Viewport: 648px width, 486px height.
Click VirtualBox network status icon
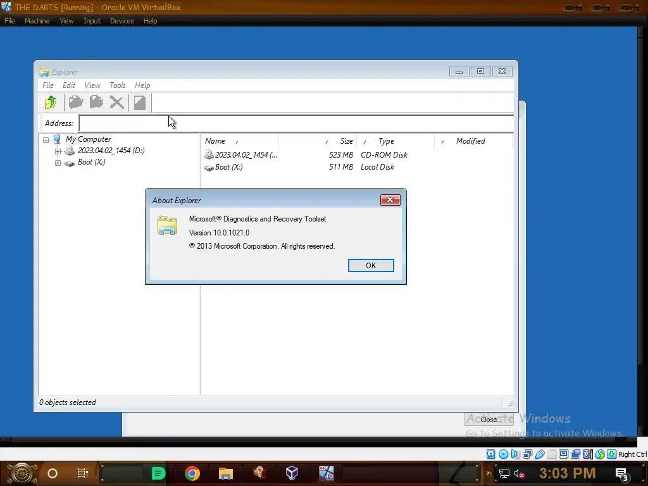point(527,454)
